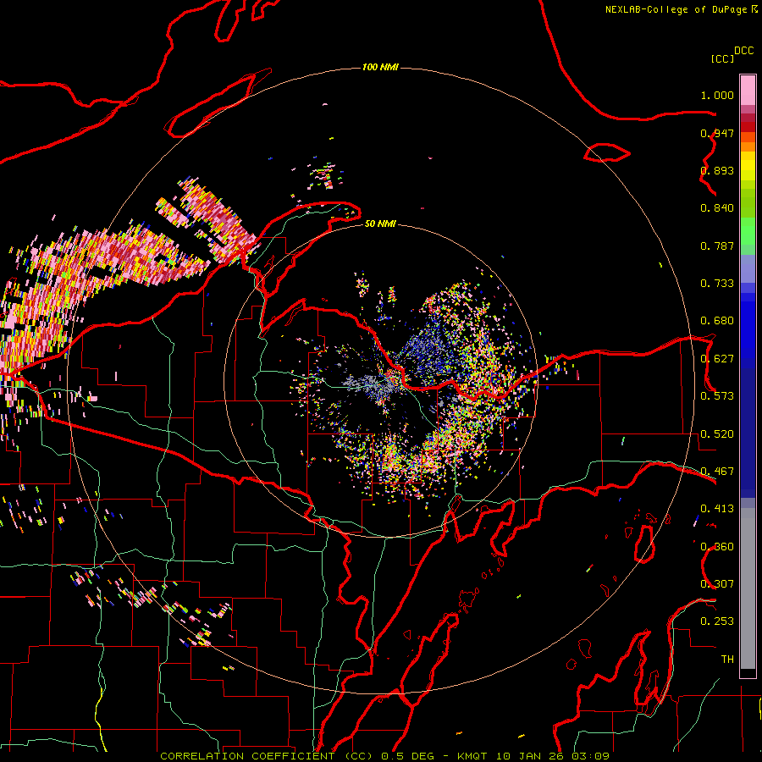
Task: Click the 0.893 legend value
Action: coord(717,170)
